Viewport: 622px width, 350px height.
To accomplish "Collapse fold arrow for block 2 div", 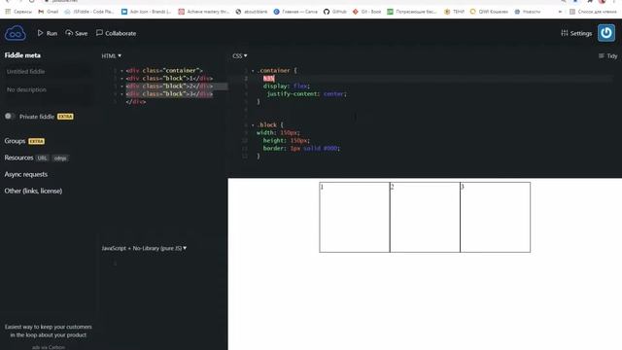I will coord(121,87).
